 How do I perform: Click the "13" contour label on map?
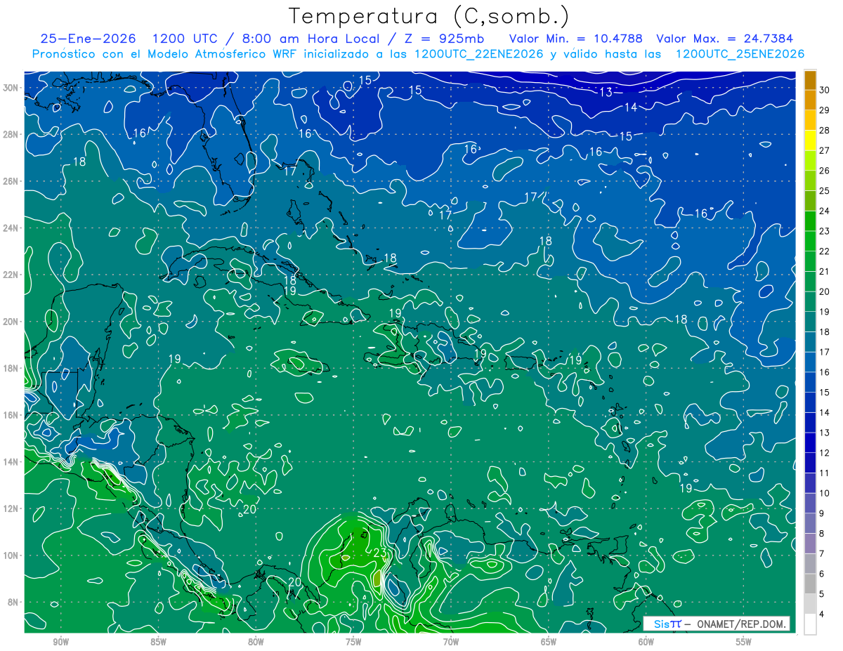(606, 92)
